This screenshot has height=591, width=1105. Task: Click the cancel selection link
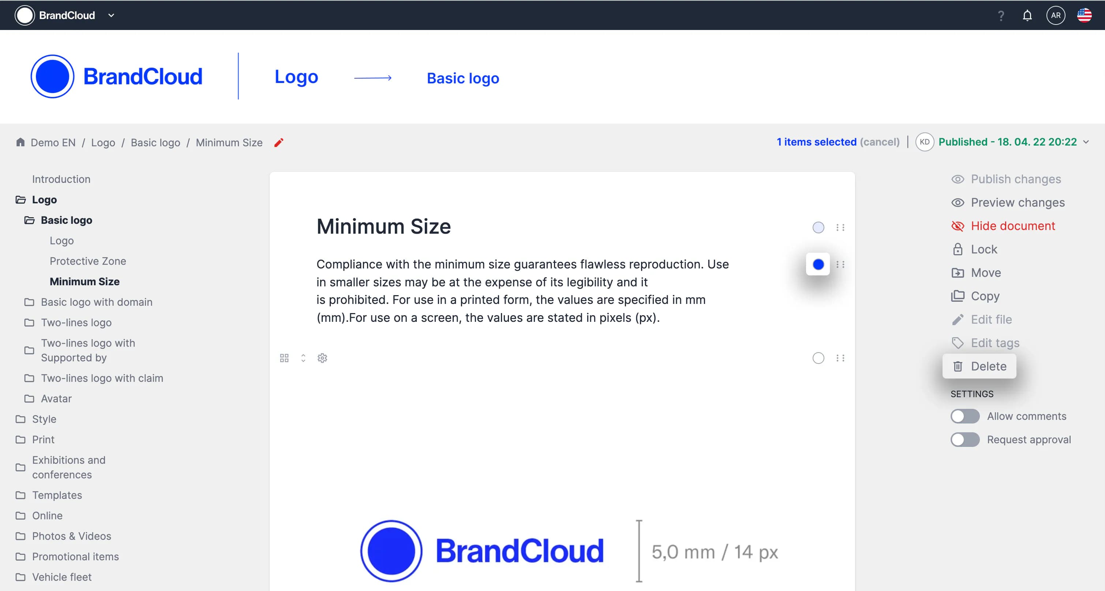click(x=879, y=142)
